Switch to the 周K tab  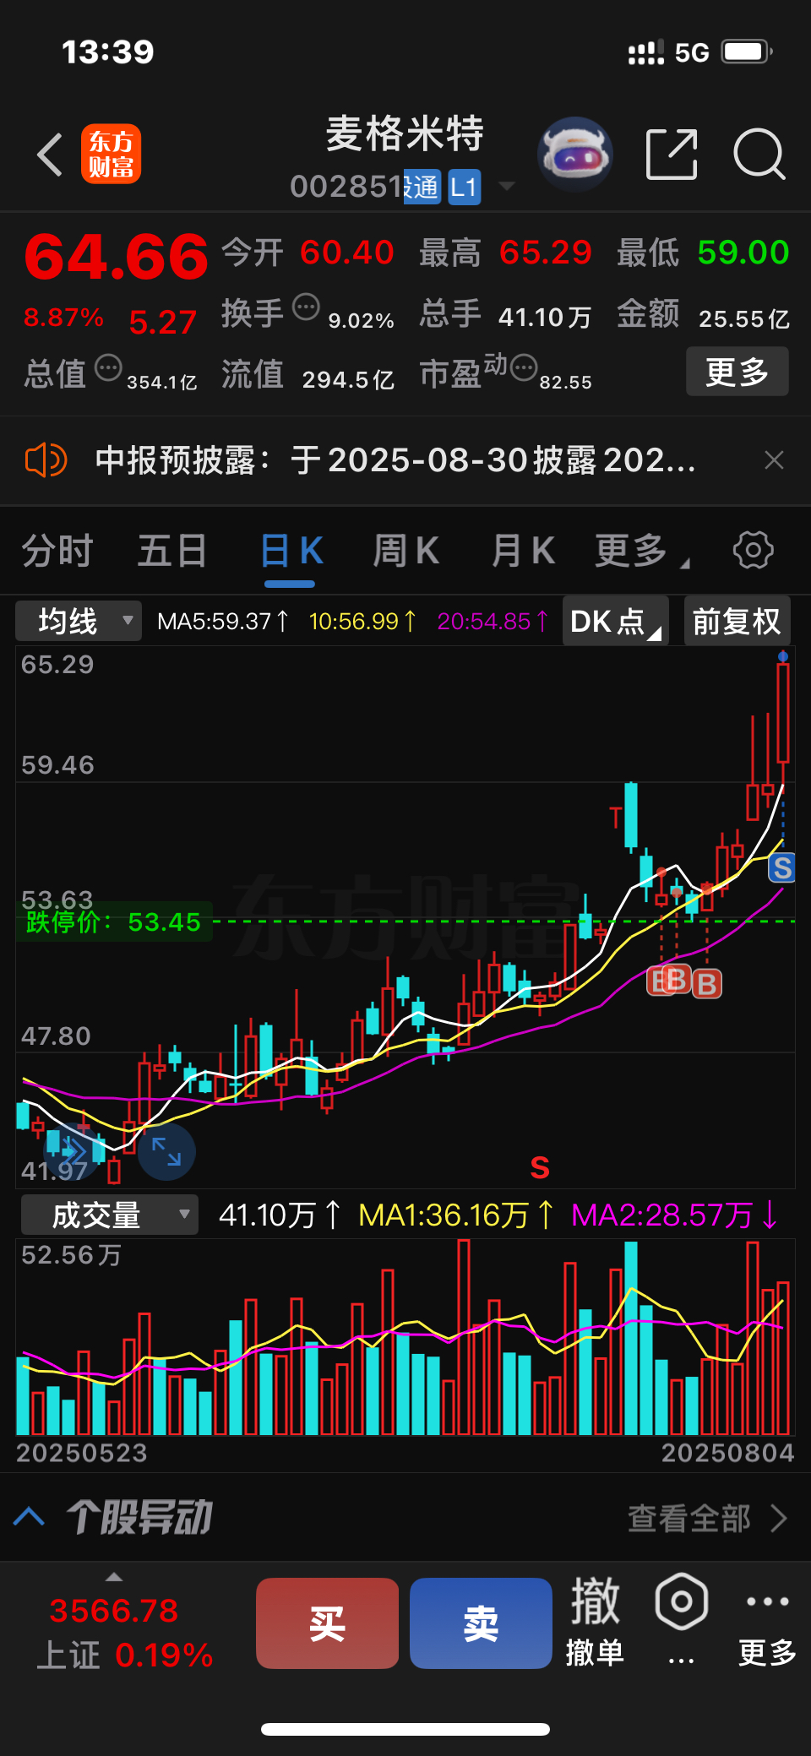tap(405, 551)
